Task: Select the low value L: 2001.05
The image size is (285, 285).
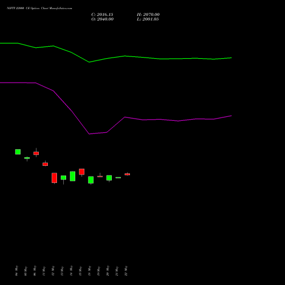Action: pos(148,19)
